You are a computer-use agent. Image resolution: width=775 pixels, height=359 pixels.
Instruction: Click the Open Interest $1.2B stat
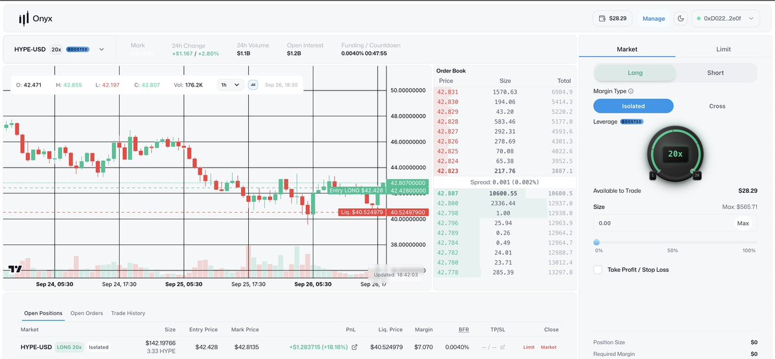point(293,54)
